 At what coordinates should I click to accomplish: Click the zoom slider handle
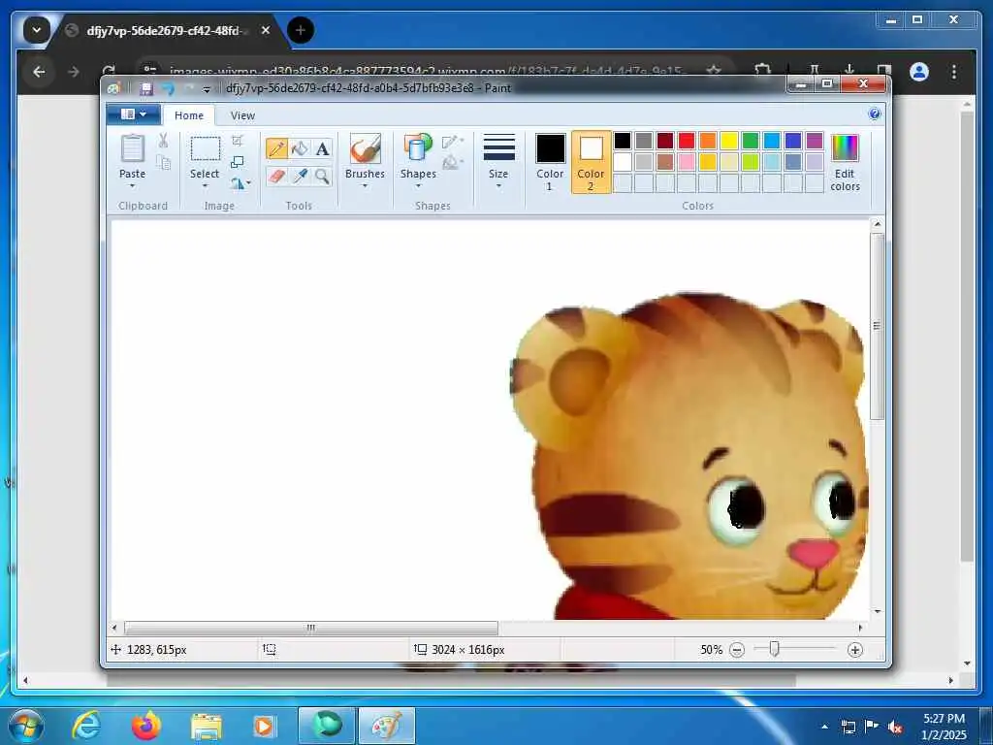(x=774, y=649)
